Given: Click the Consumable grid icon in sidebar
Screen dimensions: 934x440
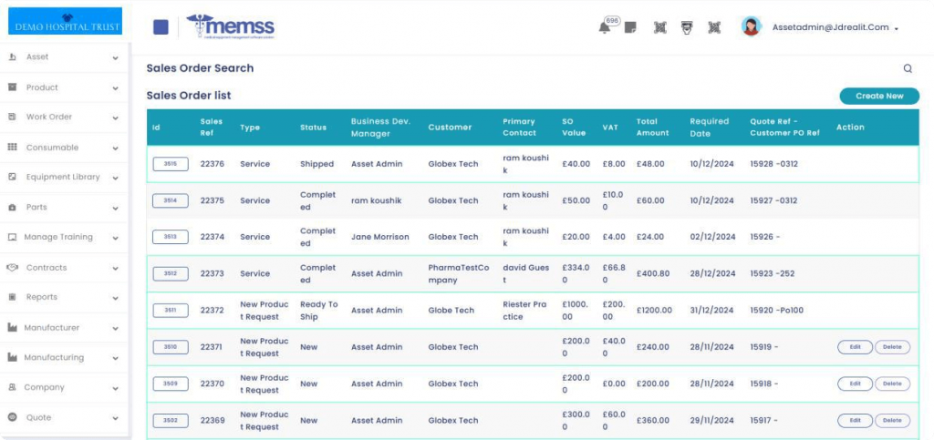Looking at the screenshot, I should pos(13,148).
